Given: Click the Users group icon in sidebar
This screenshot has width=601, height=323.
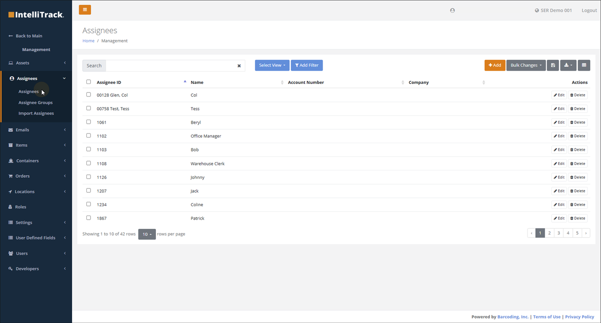Looking at the screenshot, I should (x=11, y=253).
